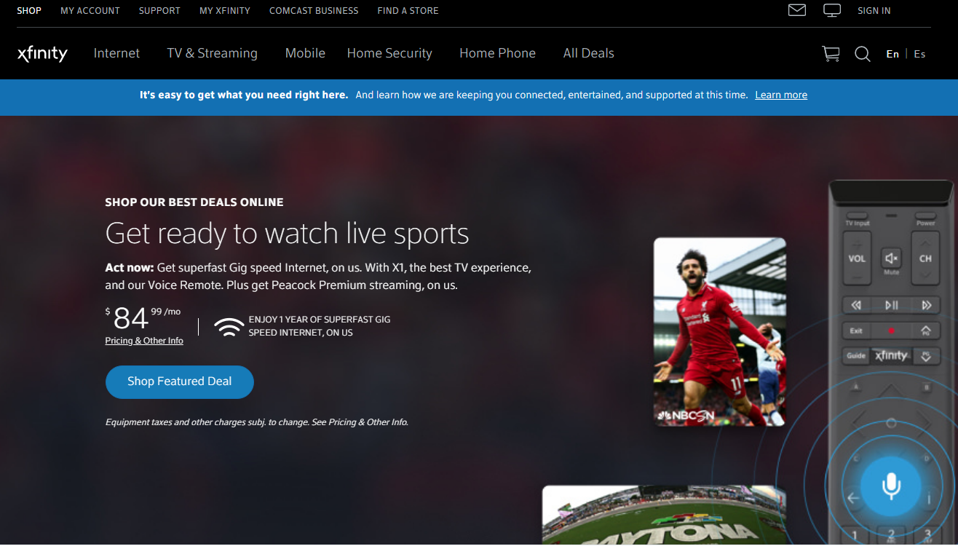Expand the Internet navigation menu
The height and width of the screenshot is (546, 958).
pos(116,53)
